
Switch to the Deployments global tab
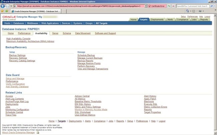coord(157,20)
